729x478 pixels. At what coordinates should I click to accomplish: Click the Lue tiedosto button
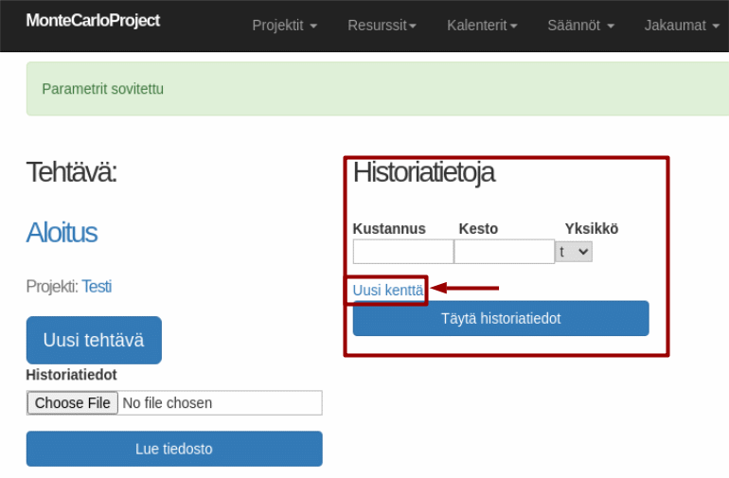coord(174,449)
